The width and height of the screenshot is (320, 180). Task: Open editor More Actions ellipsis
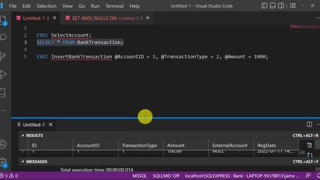click(x=318, y=18)
